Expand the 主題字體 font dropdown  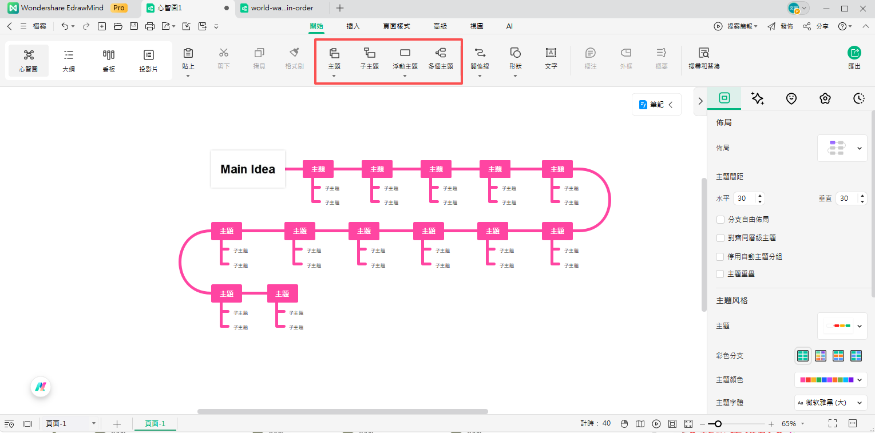(830, 403)
